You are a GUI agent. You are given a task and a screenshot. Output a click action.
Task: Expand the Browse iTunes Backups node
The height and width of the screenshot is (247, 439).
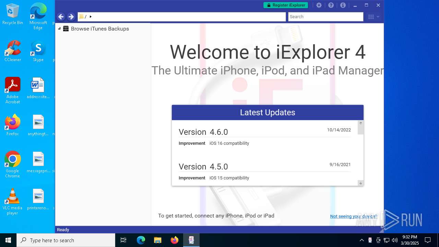pos(59,28)
